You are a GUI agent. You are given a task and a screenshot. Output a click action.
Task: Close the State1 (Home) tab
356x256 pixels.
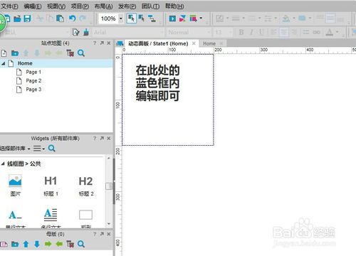(194, 43)
